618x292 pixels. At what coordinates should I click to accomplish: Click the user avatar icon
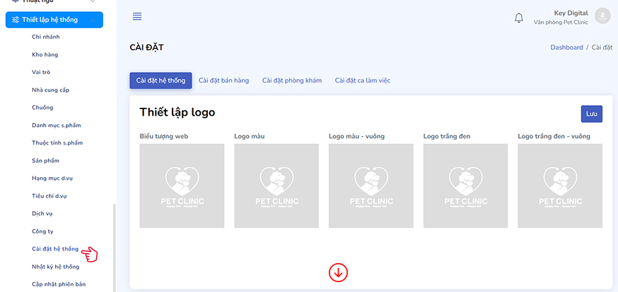602,16
